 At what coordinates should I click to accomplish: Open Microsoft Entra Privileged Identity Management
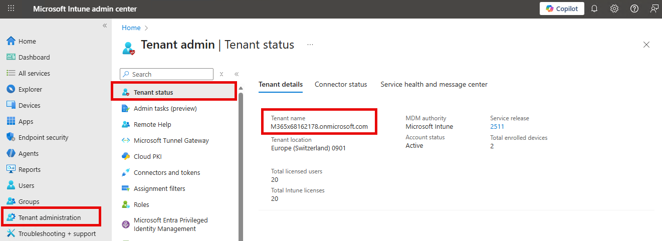click(170, 224)
